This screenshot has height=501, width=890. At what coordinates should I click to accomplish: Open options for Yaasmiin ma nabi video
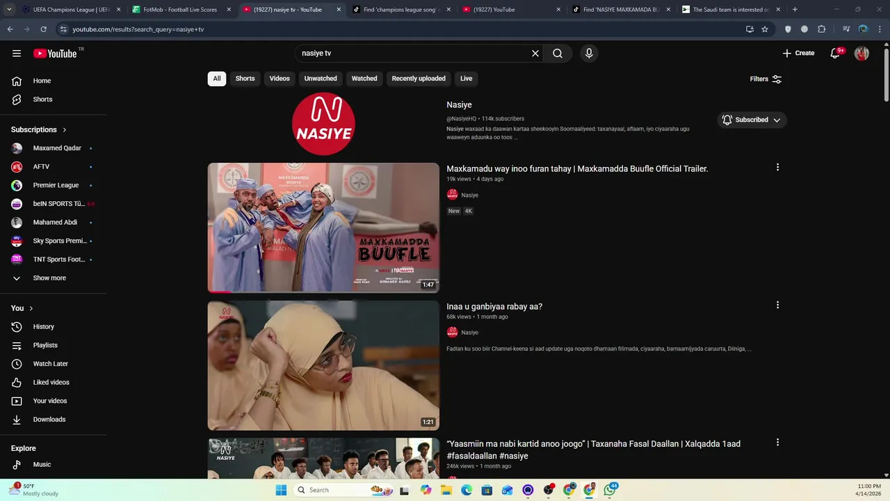coord(777,443)
